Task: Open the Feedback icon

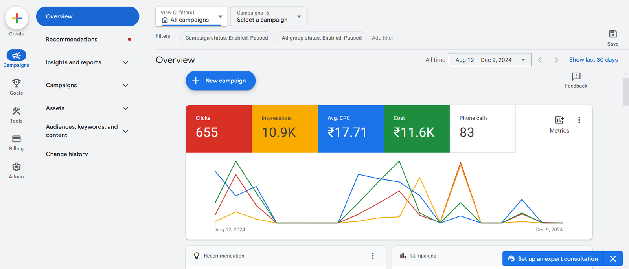Action: coord(576,76)
